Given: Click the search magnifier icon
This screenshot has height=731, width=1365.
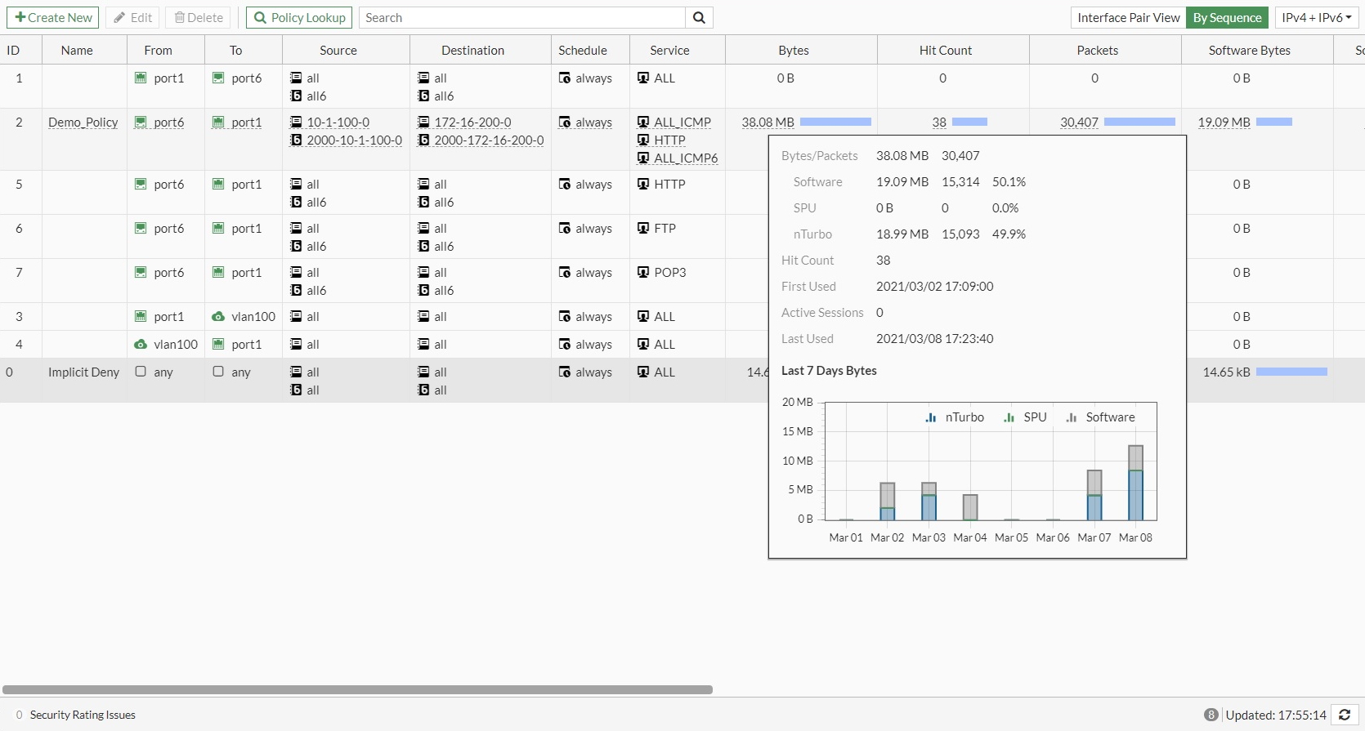Looking at the screenshot, I should pyautogui.click(x=699, y=18).
